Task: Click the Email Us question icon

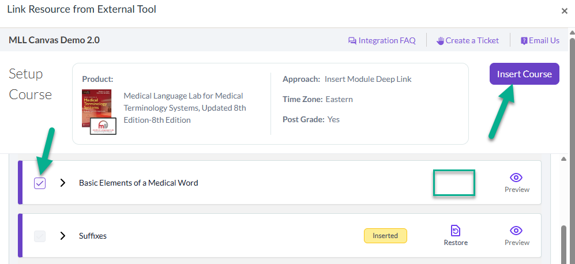Action: 524,41
